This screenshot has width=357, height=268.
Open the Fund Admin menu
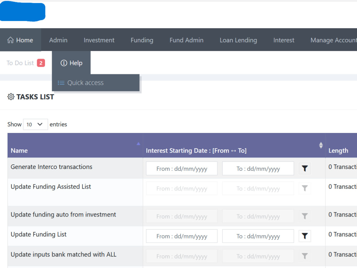[x=186, y=40]
